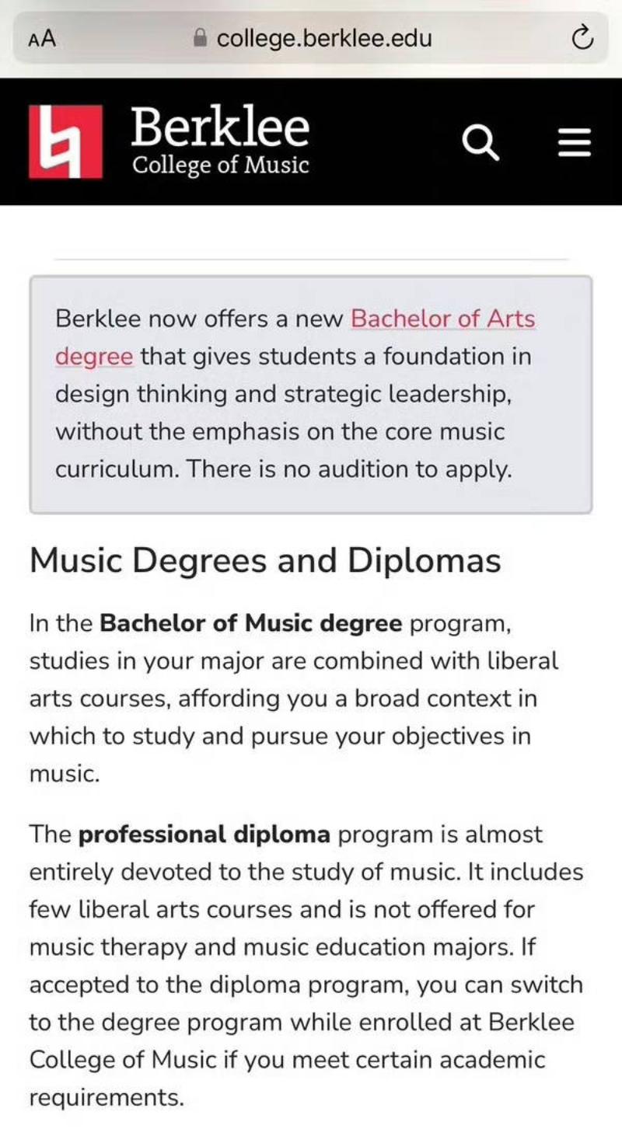
Task: Click the underlined word "degree" link
Action: [x=93, y=357]
